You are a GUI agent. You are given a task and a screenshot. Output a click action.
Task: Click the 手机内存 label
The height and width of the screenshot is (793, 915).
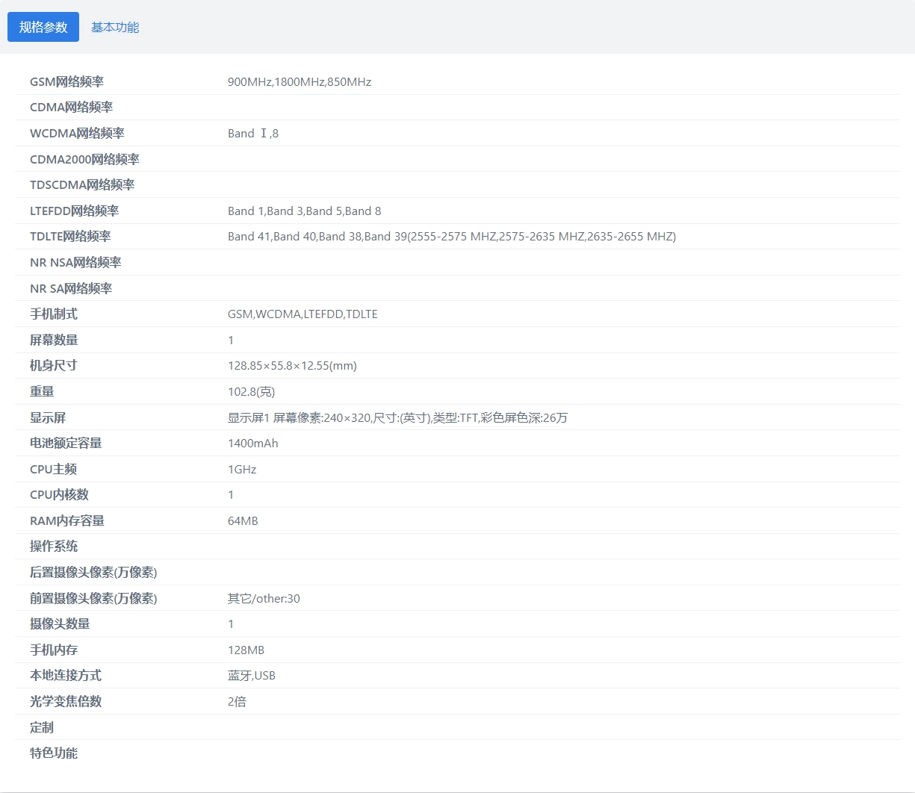tap(54, 650)
